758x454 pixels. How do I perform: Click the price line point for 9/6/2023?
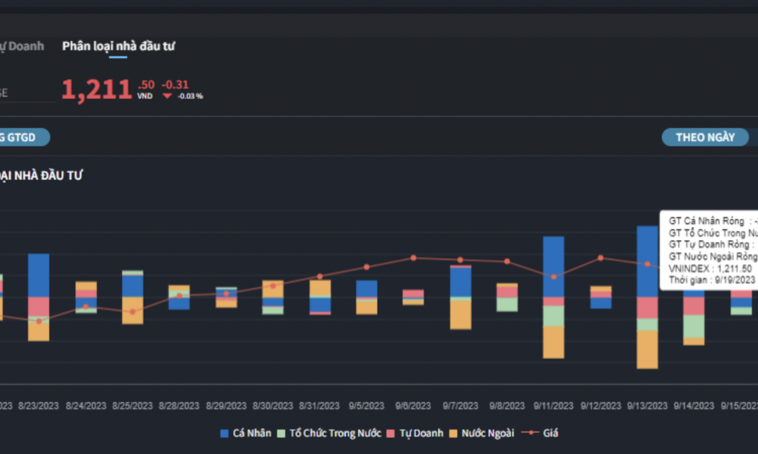coord(414,258)
